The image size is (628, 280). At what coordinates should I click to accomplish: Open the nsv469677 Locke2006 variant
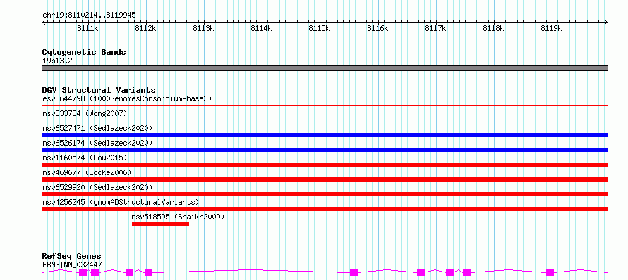pos(87,172)
